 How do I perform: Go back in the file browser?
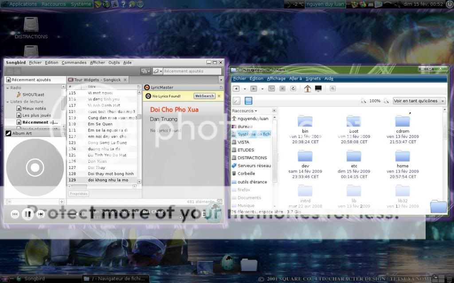tap(236, 88)
